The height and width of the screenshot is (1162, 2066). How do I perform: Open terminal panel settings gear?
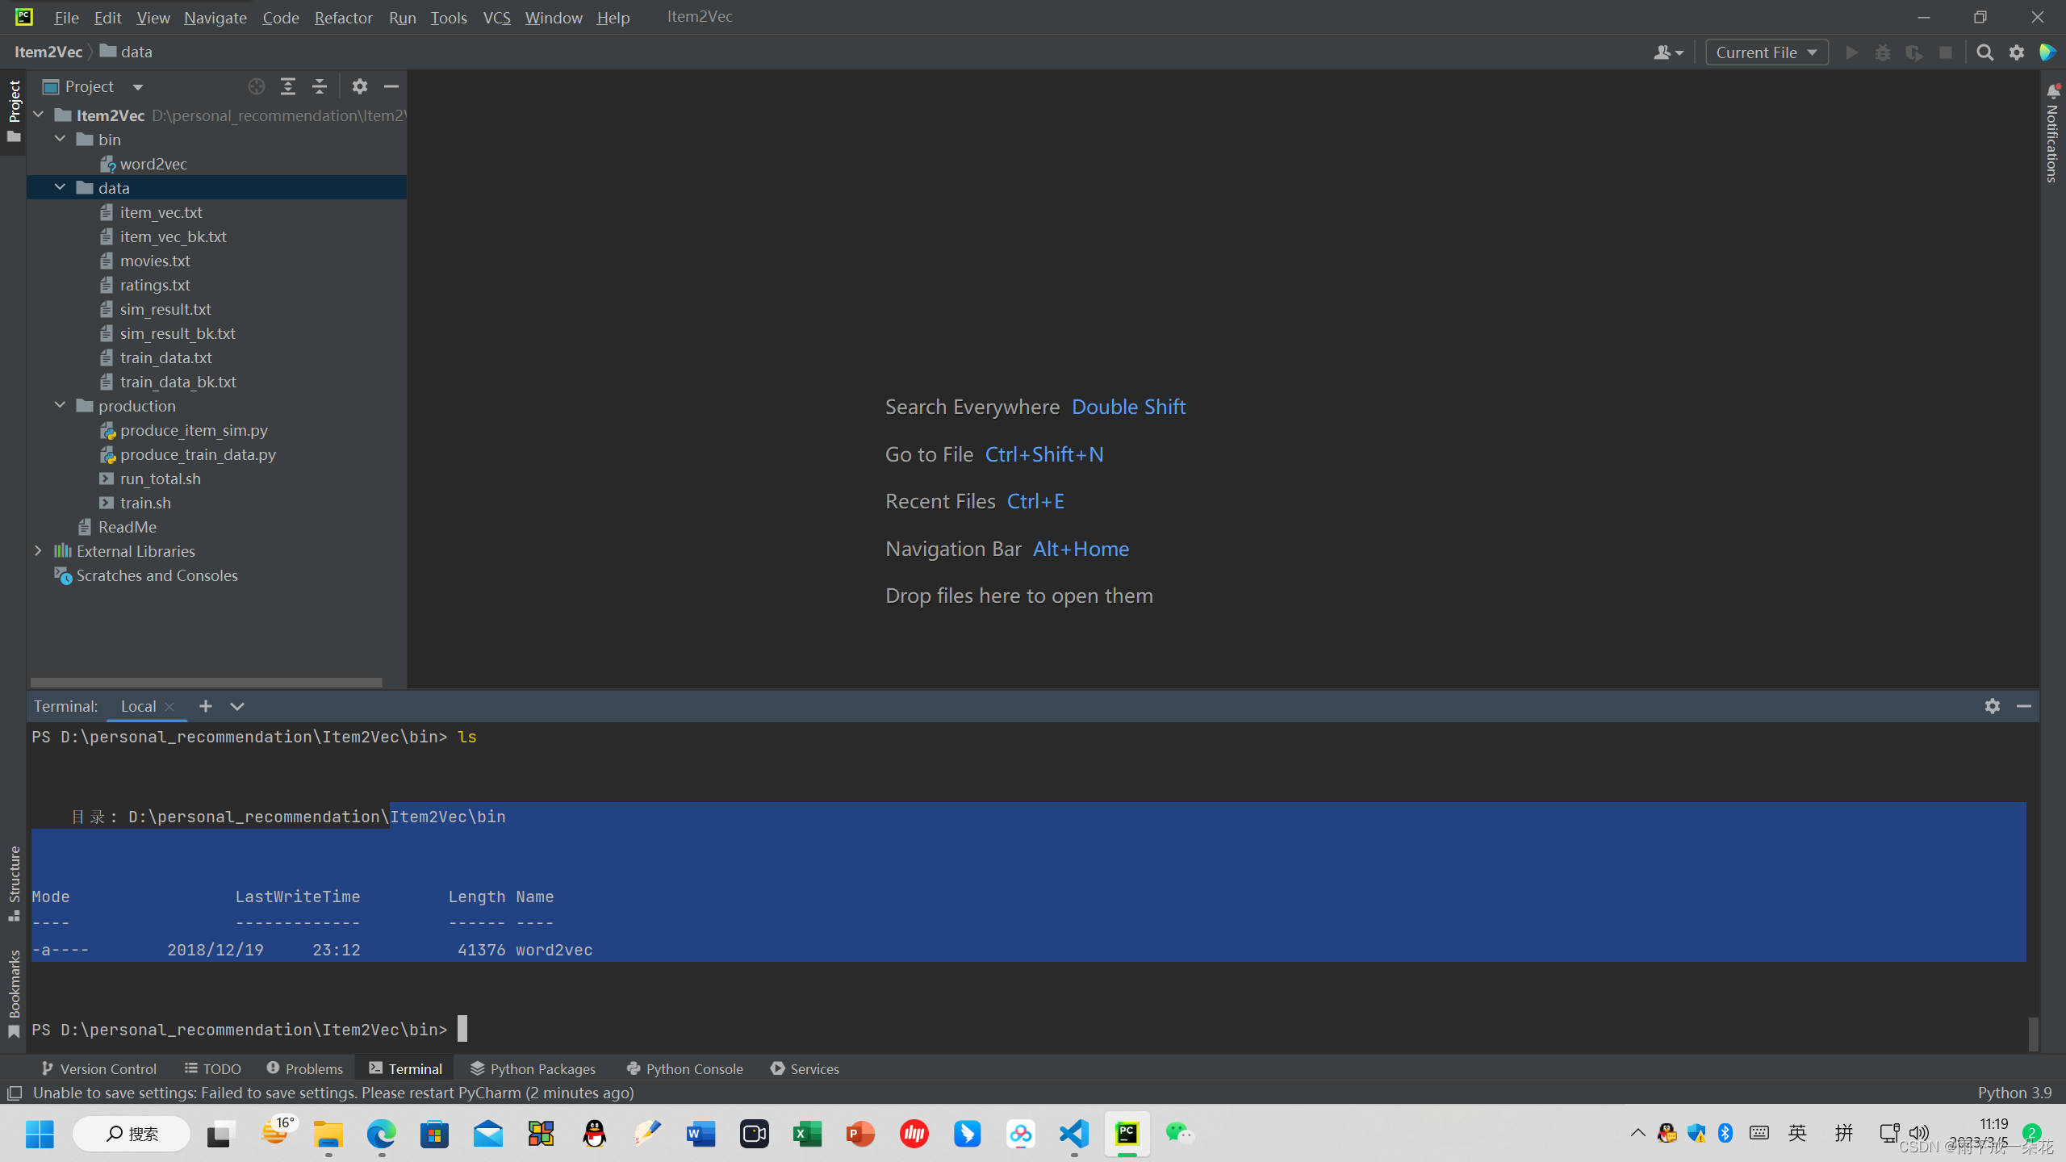click(1993, 706)
